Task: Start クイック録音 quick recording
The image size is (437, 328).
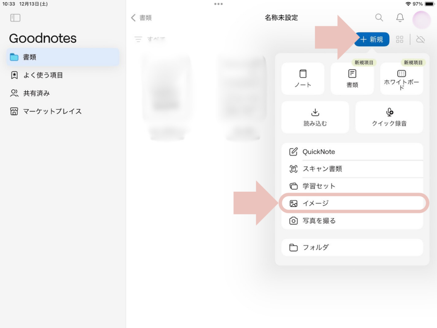Action: [x=389, y=117]
